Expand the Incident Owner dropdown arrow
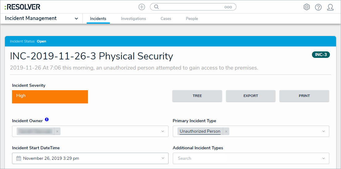This screenshot has height=169, width=341. pos(163,131)
